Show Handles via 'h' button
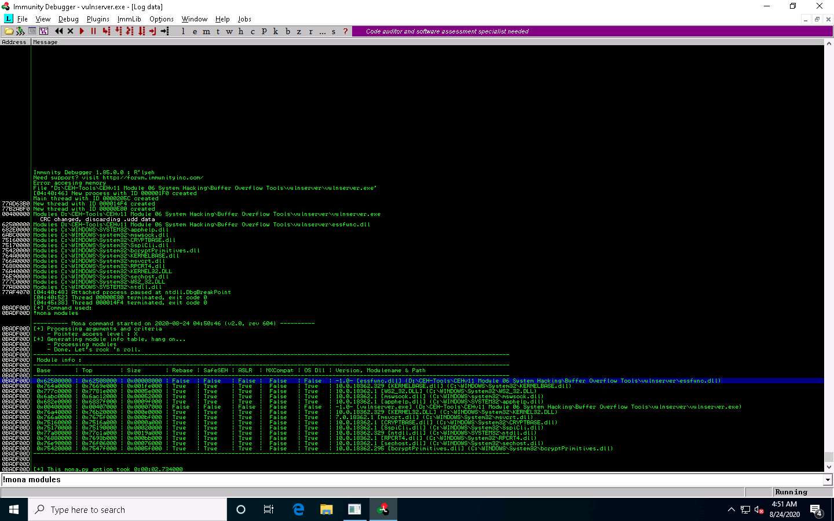 point(241,31)
